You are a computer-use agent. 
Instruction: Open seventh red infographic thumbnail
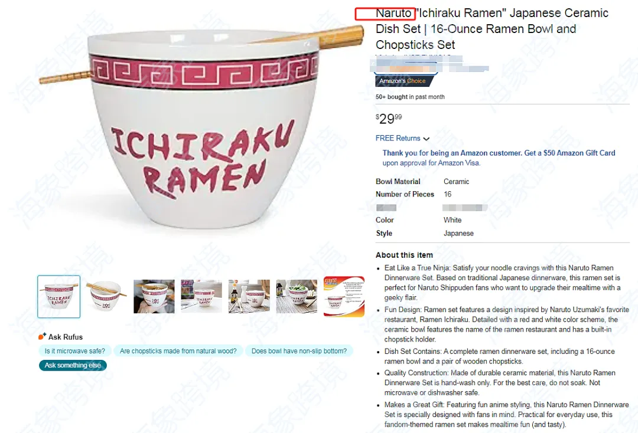(344, 297)
